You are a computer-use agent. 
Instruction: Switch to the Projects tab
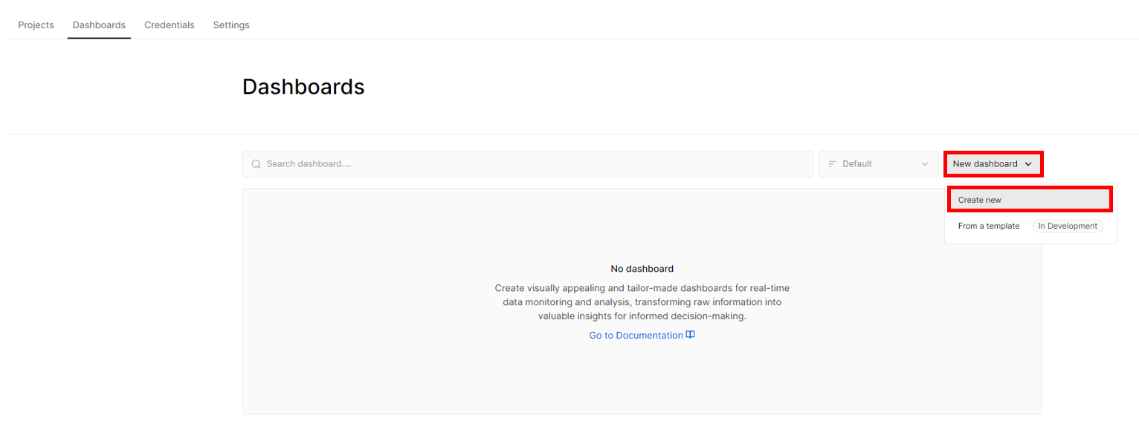coord(36,25)
